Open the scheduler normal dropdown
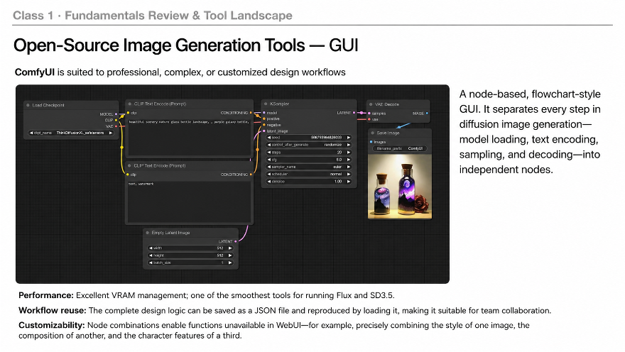Screen dimensions: 625x352 coord(309,174)
